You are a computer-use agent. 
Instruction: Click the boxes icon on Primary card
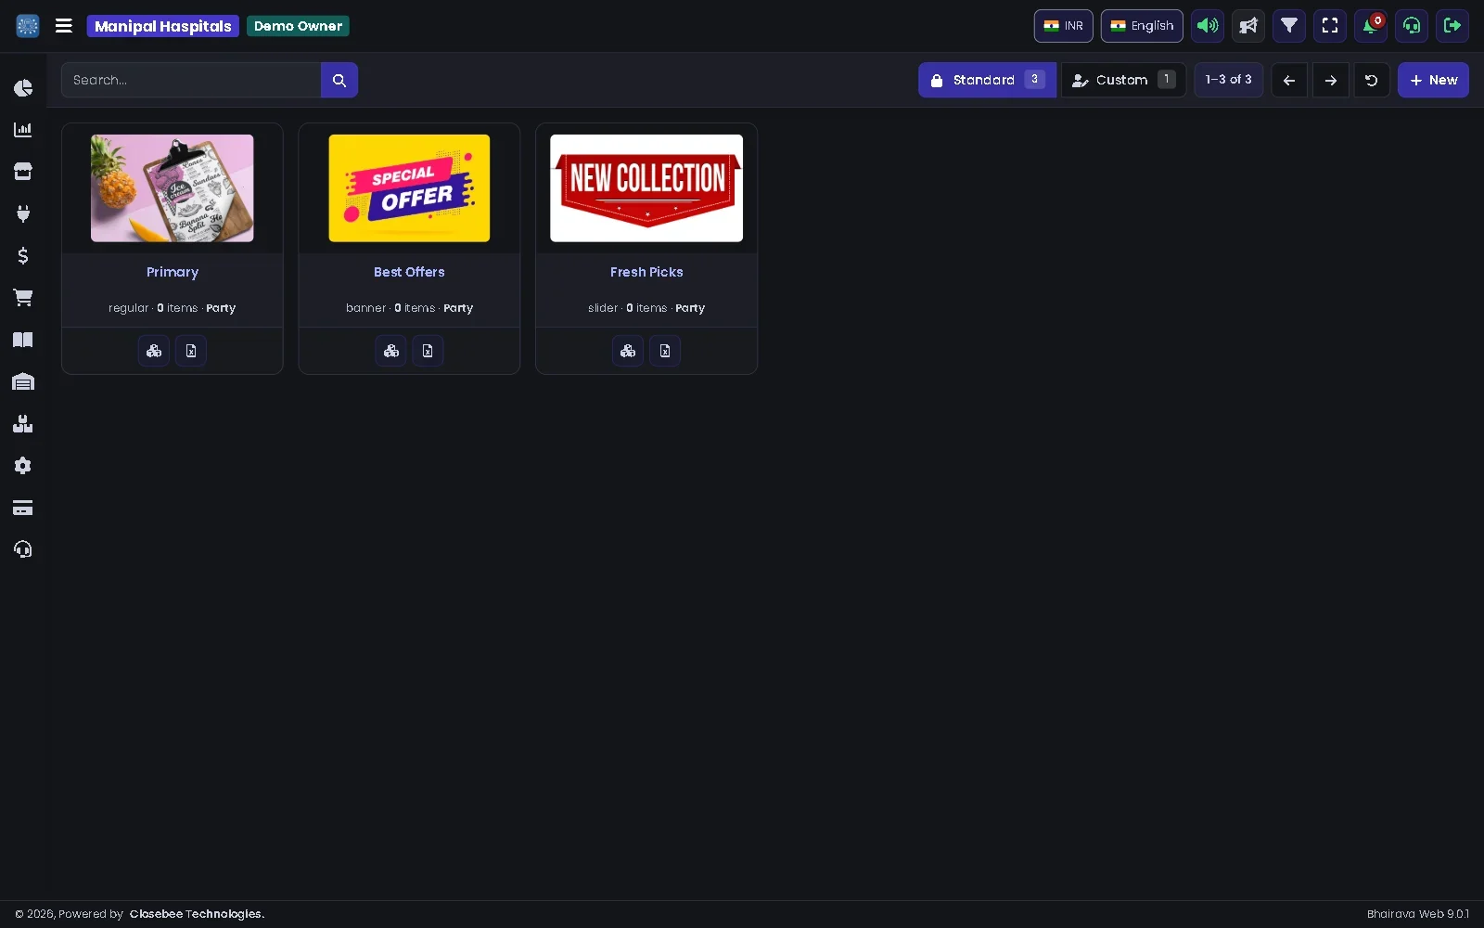pyautogui.click(x=154, y=351)
